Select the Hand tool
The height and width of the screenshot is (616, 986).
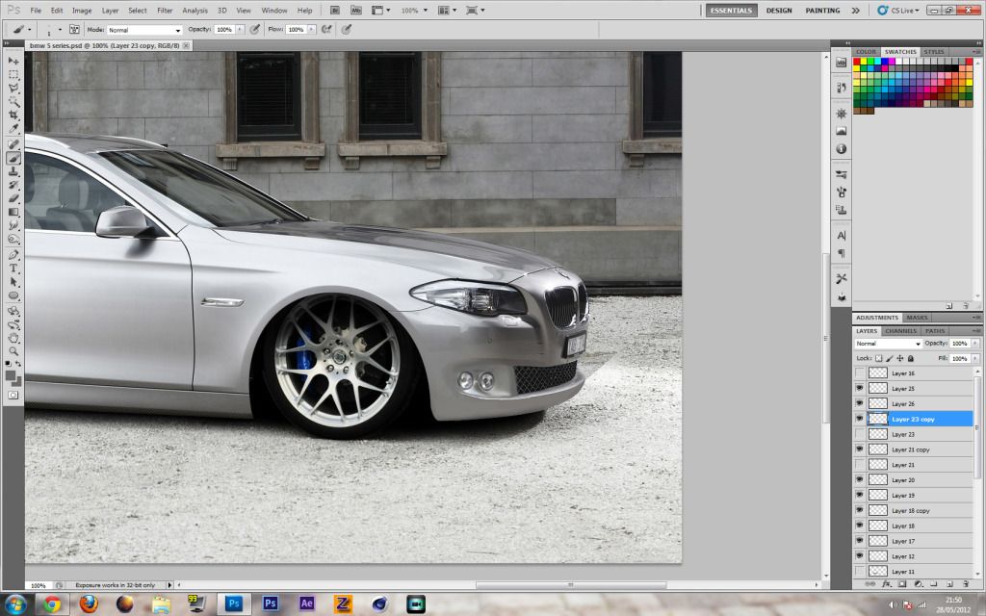[x=13, y=338]
